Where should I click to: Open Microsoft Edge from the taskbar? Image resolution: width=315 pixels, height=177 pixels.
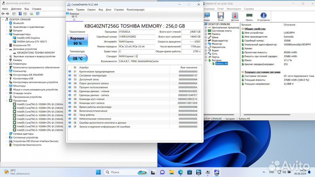[180, 172]
